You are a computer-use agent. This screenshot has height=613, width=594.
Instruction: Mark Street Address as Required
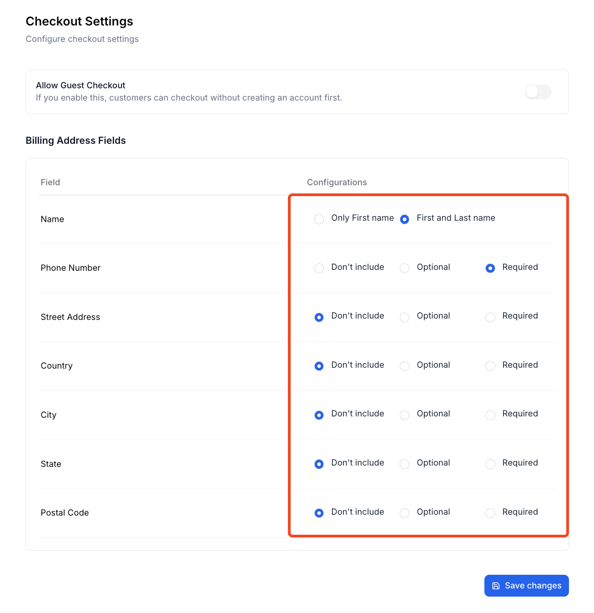pos(490,317)
